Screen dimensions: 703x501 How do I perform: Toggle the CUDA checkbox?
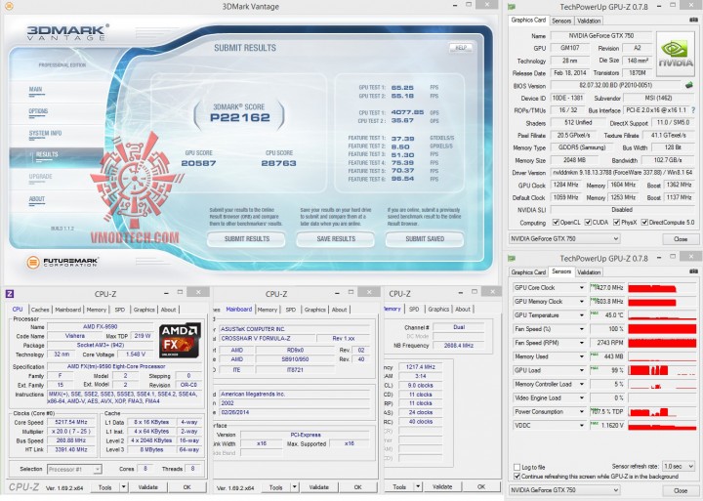click(x=588, y=222)
